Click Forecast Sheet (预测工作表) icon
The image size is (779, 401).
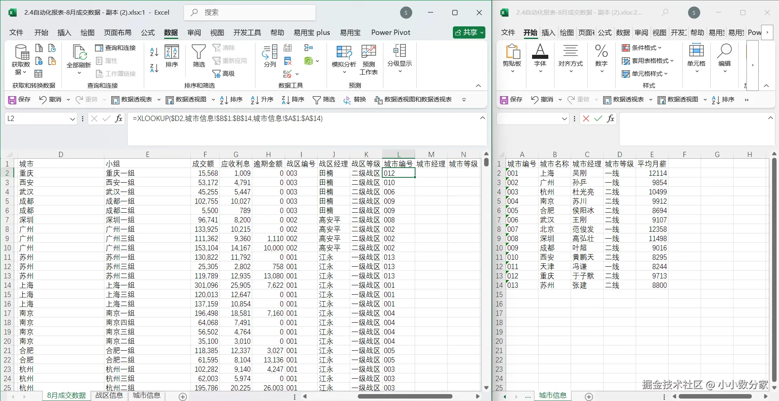click(368, 60)
